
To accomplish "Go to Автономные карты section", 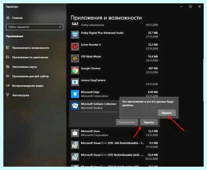I will click(25, 67).
